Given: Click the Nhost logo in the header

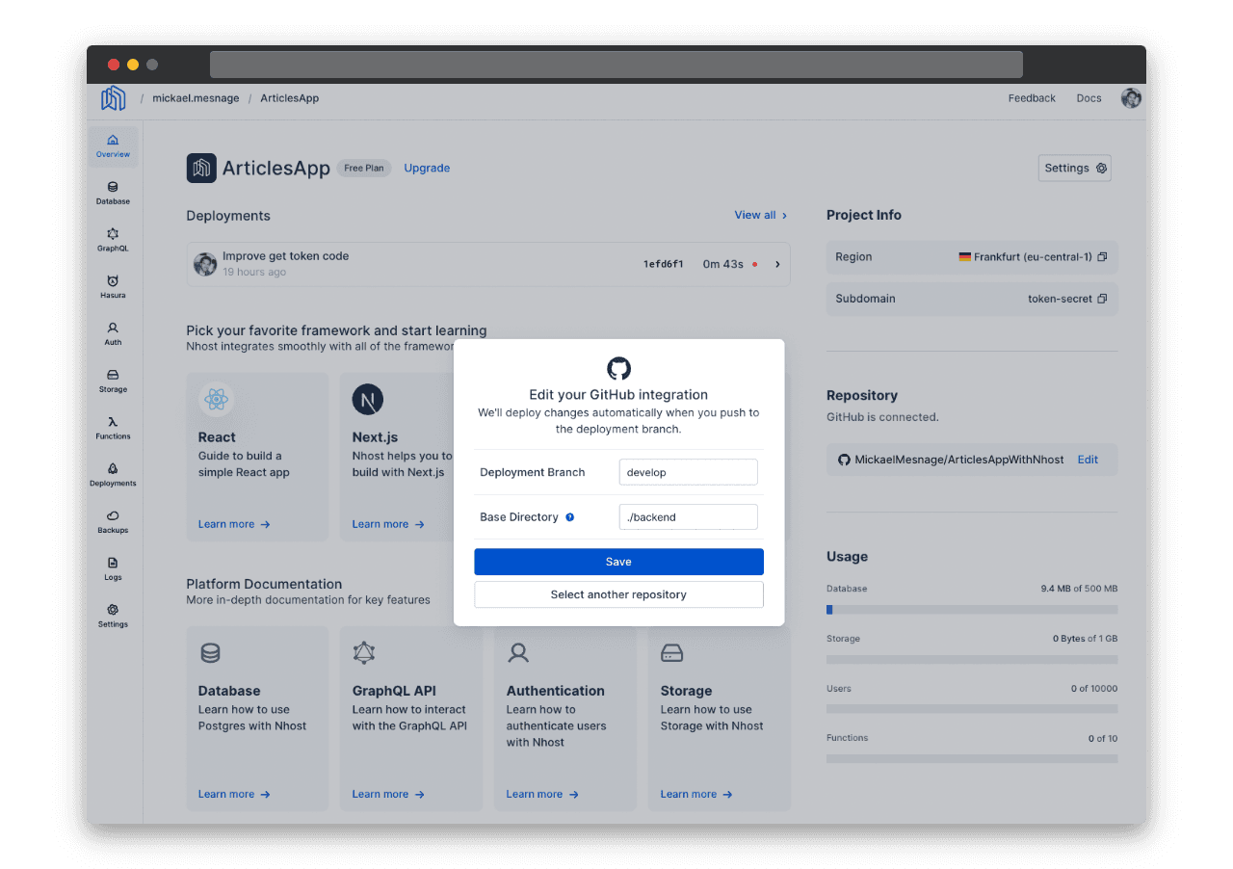Looking at the screenshot, I should [114, 98].
